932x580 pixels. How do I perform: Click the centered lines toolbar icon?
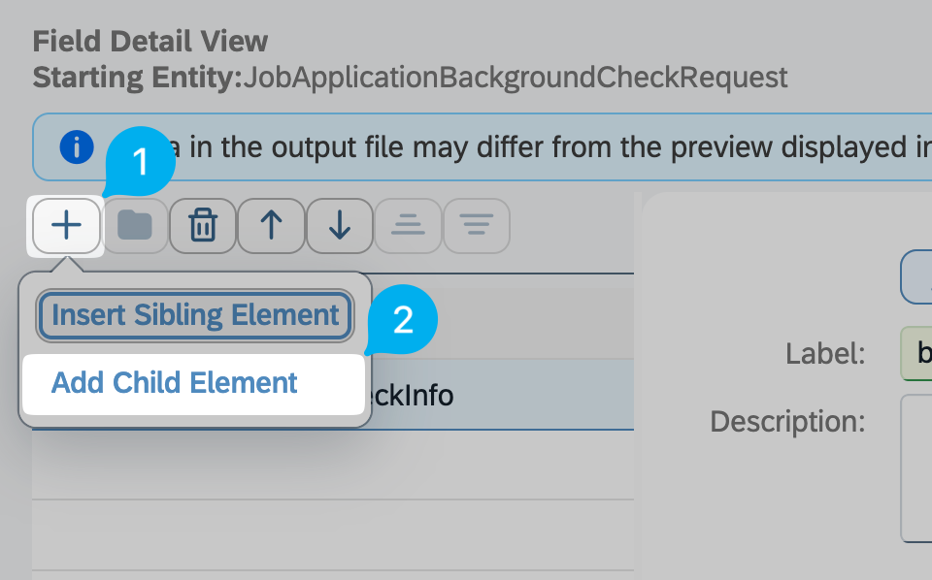407,226
